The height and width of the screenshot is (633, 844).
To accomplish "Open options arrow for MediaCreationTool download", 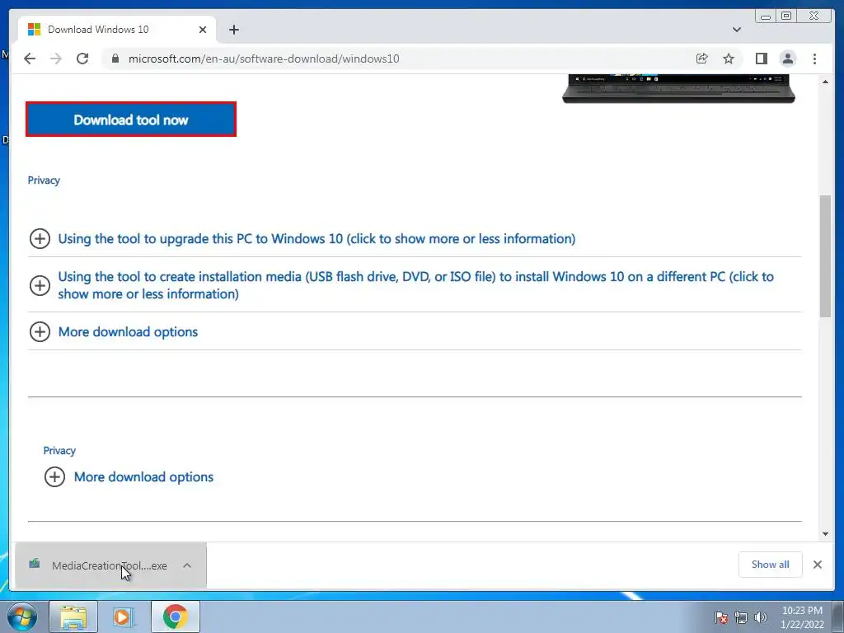I will [187, 565].
